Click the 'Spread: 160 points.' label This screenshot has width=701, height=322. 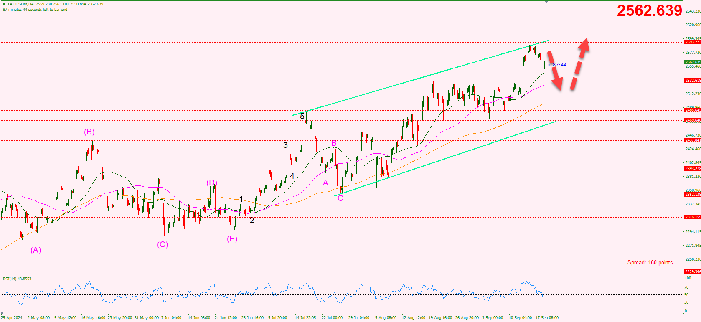[650, 263]
